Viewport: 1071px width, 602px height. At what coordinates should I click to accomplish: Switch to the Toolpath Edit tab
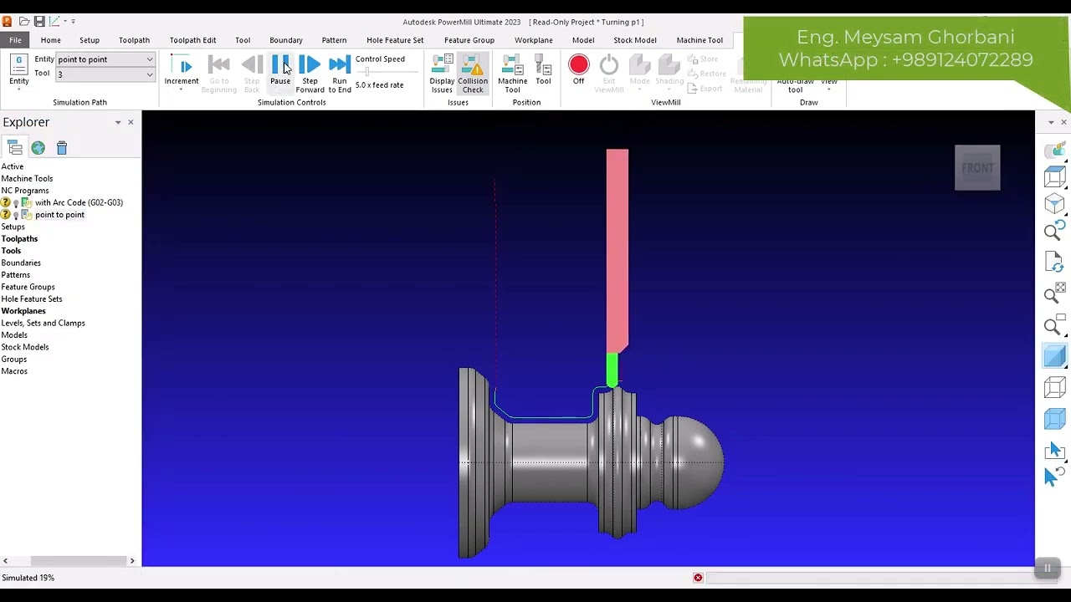pyautogui.click(x=192, y=40)
